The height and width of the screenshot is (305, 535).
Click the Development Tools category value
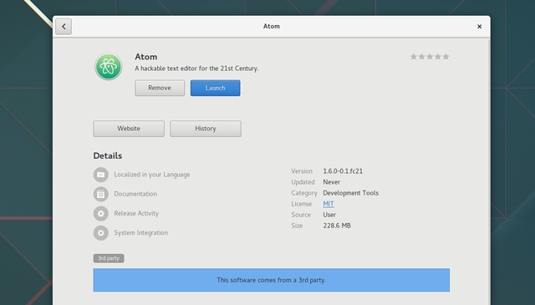coord(351,193)
